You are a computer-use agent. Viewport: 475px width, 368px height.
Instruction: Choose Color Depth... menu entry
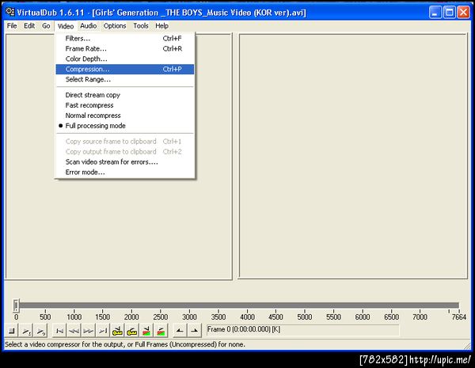click(125, 59)
